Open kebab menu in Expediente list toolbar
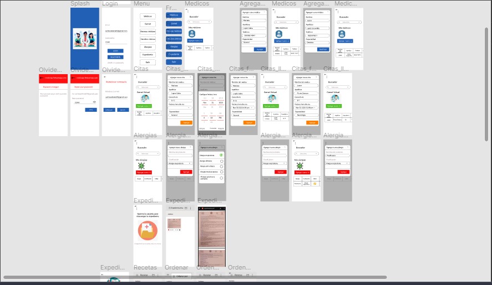This screenshot has width=492, height=285. 190,208
